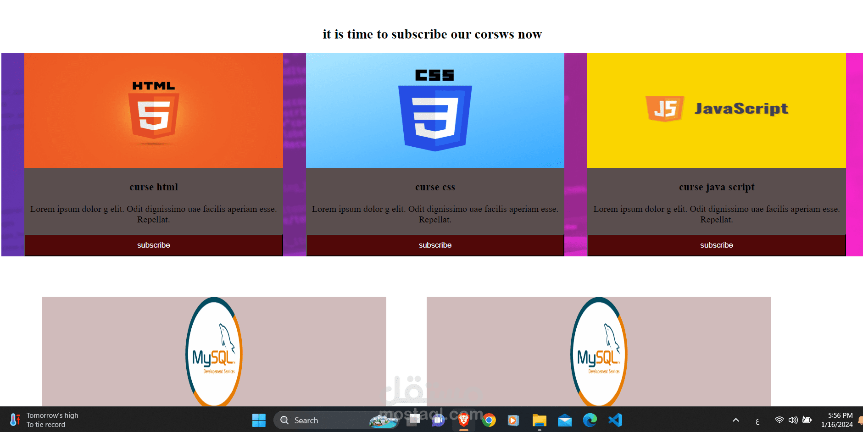Viewport: 863px width, 432px height.
Task: Select the "curse java script" card title
Action: (x=717, y=187)
